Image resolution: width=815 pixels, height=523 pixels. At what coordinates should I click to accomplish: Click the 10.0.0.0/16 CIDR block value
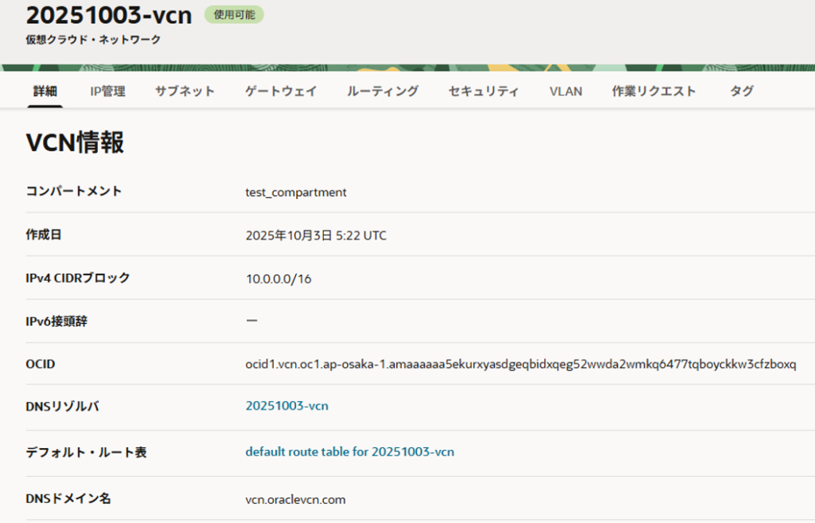click(278, 279)
